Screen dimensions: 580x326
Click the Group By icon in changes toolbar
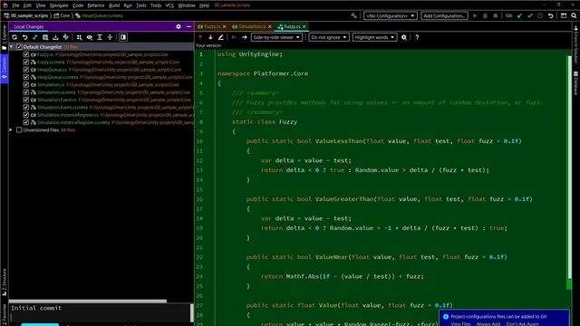pos(79,37)
